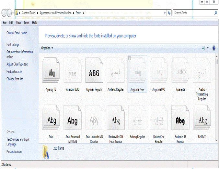Click the refresh button beside address bar

click(169, 13)
